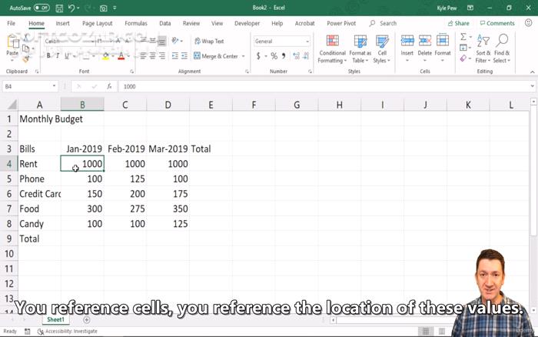Click the Increase Indent icon
538x337 pixels.
coord(184,55)
